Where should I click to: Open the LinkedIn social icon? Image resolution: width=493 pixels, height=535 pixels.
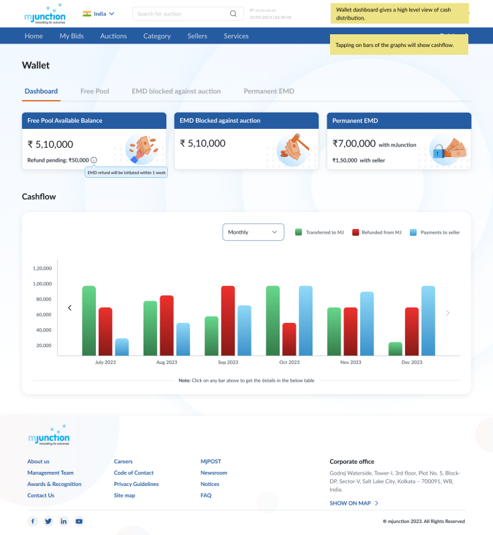click(64, 521)
